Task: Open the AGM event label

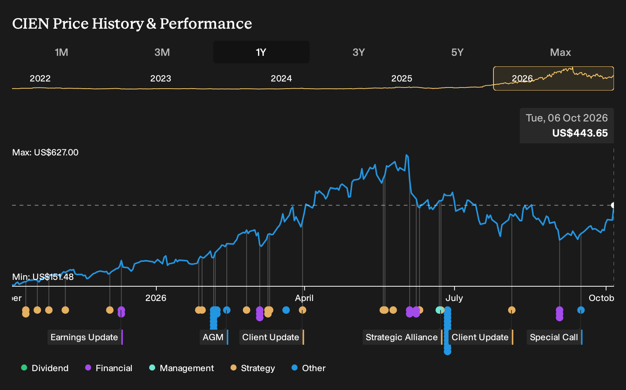Action: point(214,337)
